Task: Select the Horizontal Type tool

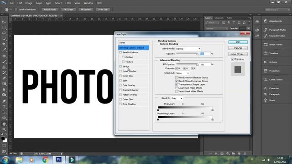Action: point(4,107)
